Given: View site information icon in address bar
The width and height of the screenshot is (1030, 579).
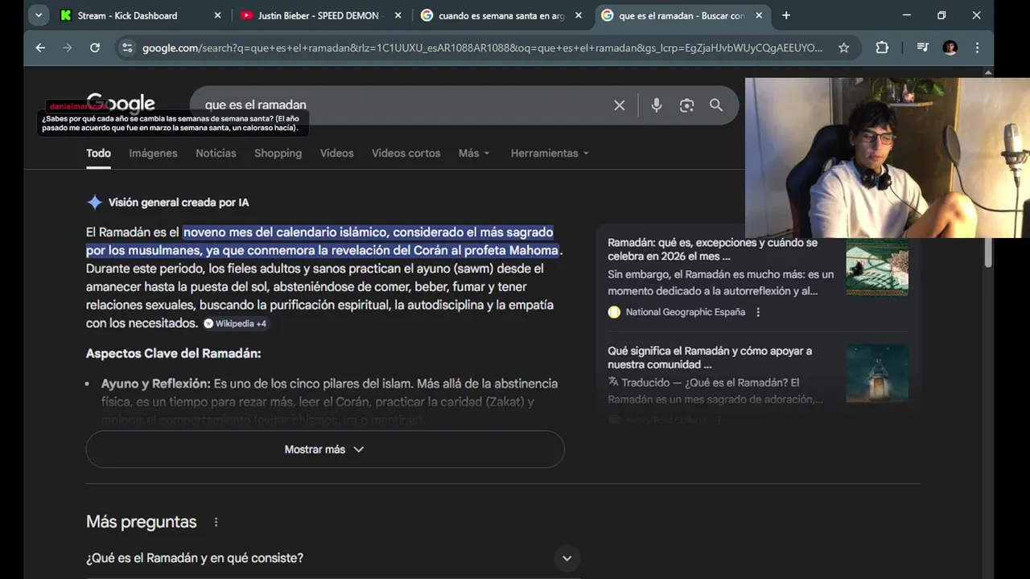Looking at the screenshot, I should pyautogui.click(x=127, y=47).
